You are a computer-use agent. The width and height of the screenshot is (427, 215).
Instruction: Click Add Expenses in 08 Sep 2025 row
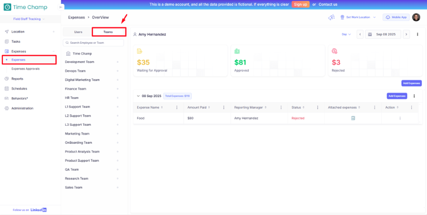pos(397,96)
